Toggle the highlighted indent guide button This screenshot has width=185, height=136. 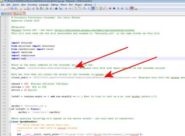tap(93, 8)
